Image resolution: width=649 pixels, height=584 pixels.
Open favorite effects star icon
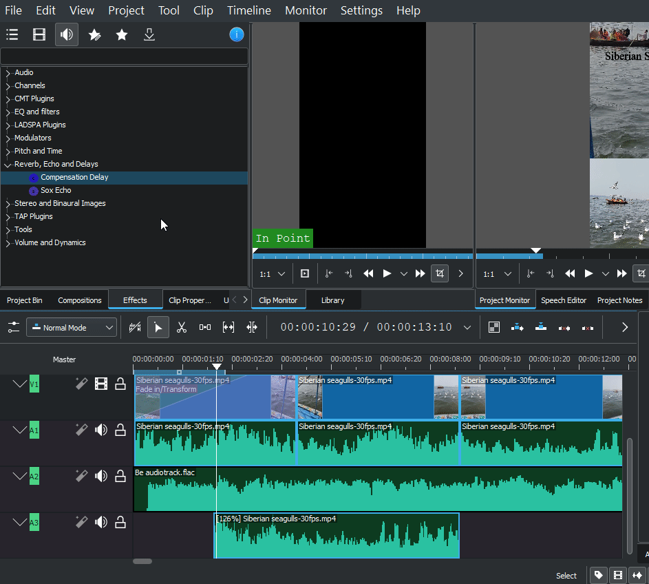coord(122,34)
